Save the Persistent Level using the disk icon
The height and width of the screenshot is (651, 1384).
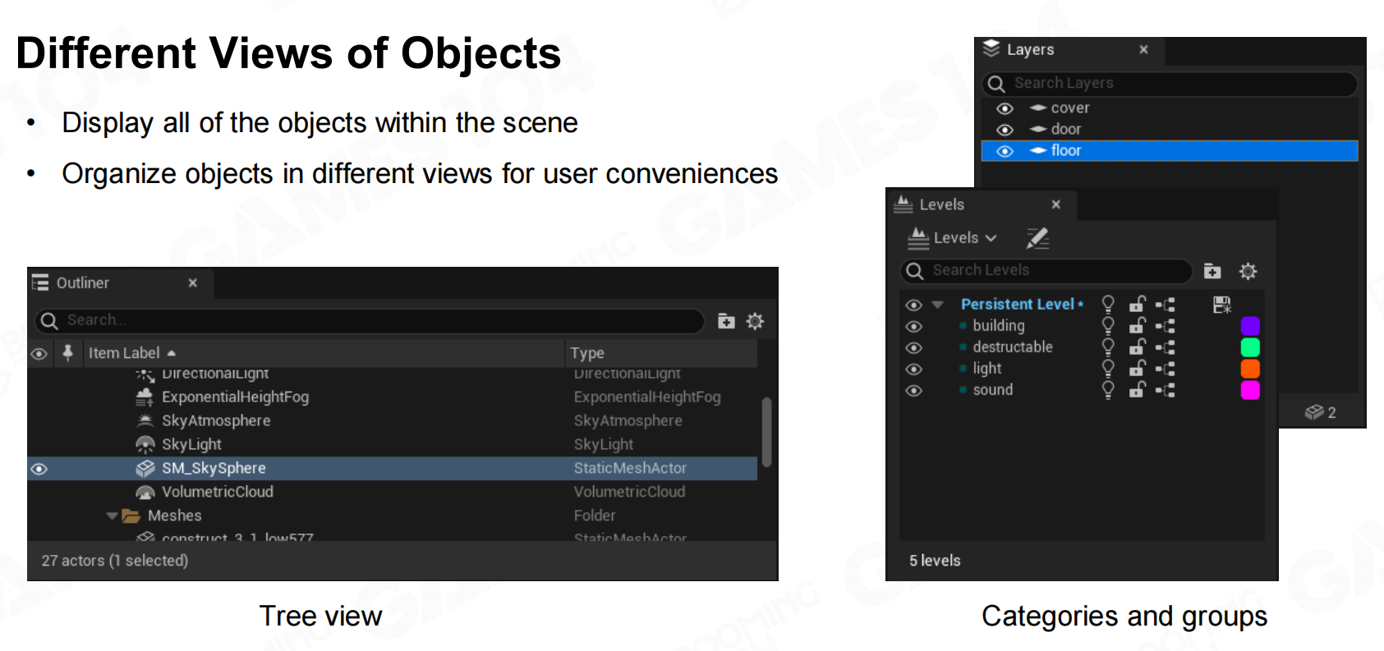1222,305
